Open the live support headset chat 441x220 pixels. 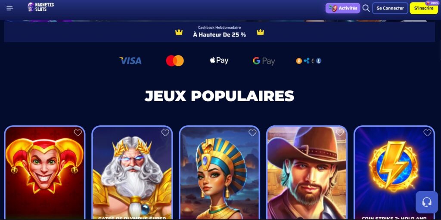pos(427,202)
